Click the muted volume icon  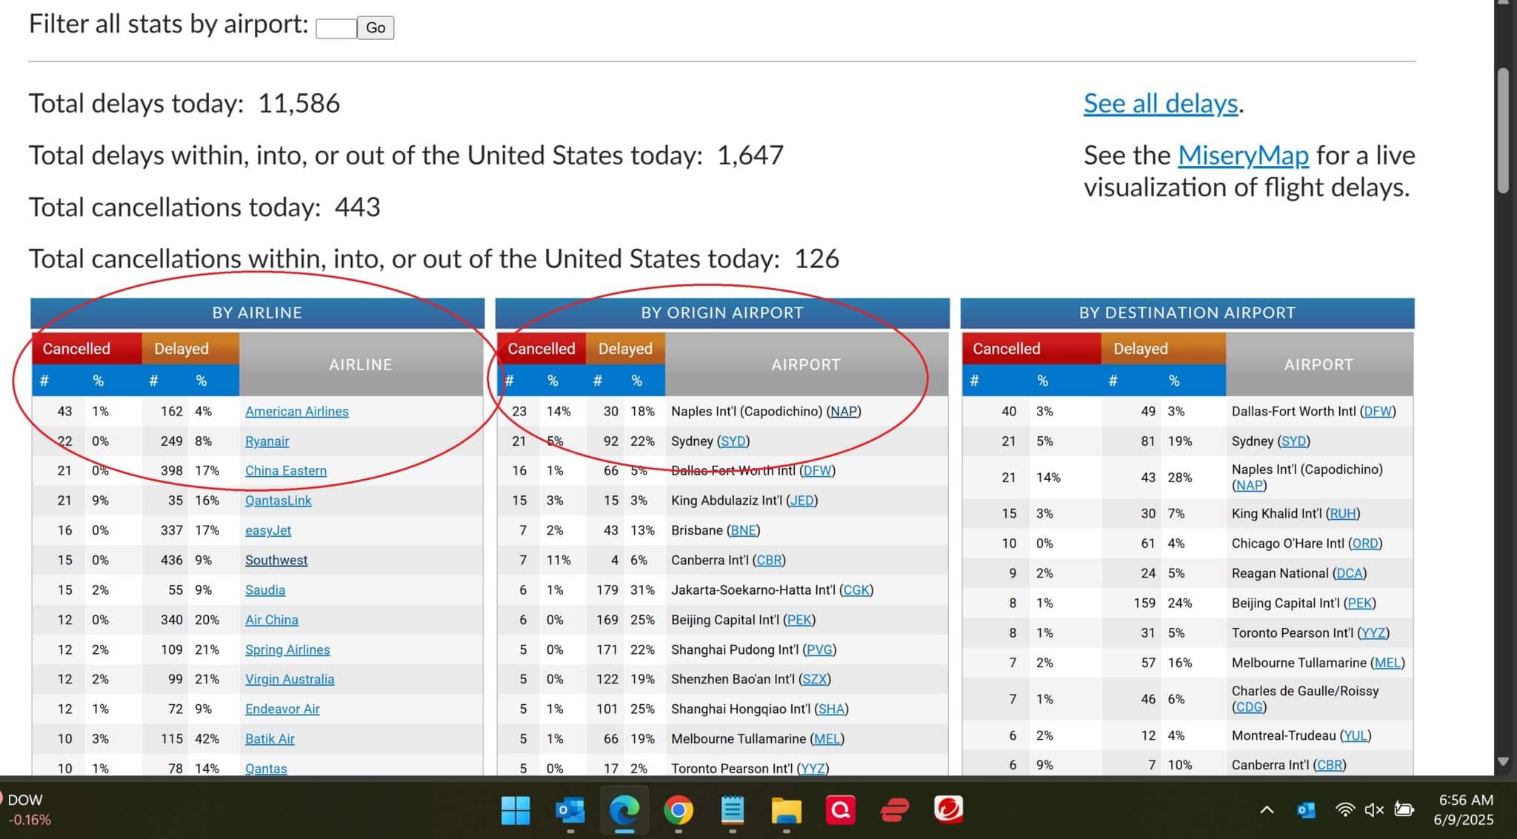coord(1374,810)
